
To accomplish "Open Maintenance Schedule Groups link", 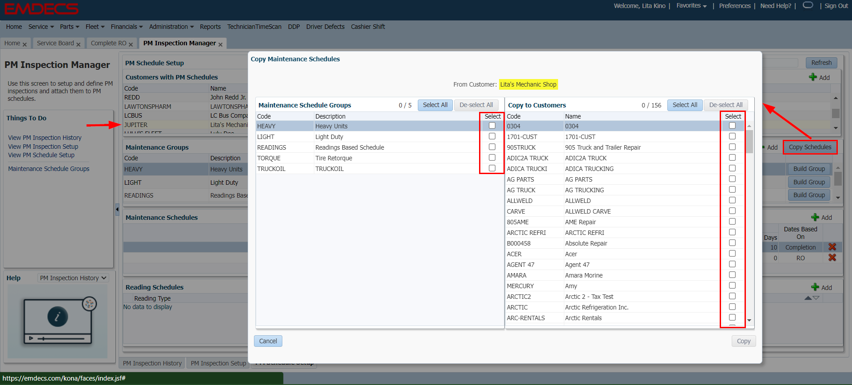I will pyautogui.click(x=49, y=169).
